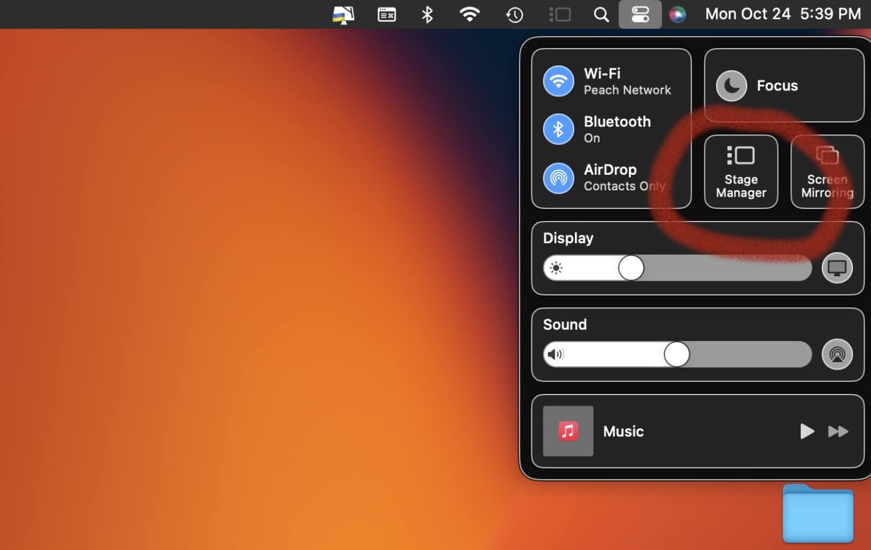
Task: Click the Stage Manager tile
Action: pos(740,172)
